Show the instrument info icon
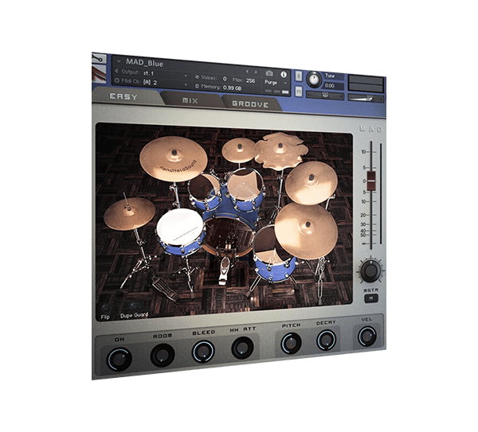The image size is (478, 432). (284, 74)
